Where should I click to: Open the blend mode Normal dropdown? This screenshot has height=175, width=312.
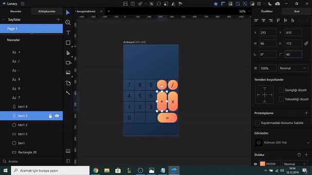[x=293, y=68]
